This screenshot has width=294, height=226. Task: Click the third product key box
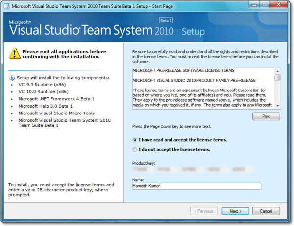click(x=193, y=169)
